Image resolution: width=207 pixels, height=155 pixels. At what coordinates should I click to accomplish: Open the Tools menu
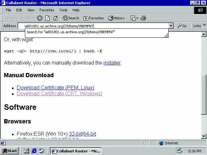coord(63,10)
